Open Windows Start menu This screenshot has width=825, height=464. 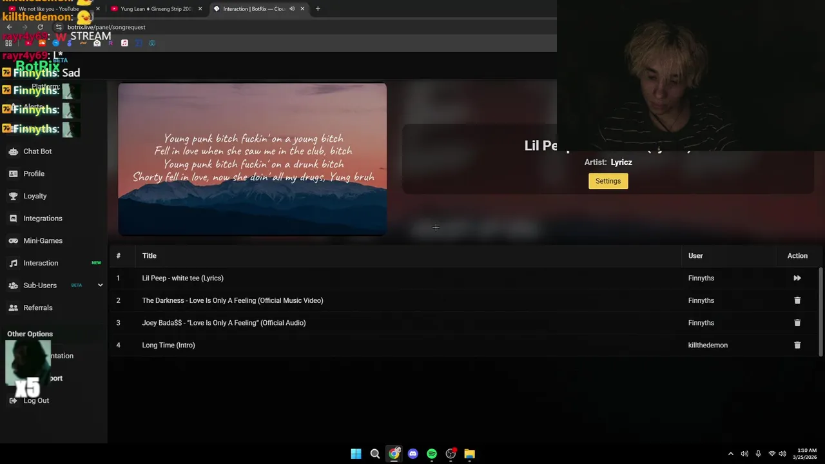coord(356,454)
